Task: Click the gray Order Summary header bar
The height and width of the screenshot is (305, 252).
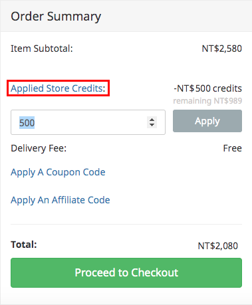Action: point(126,16)
